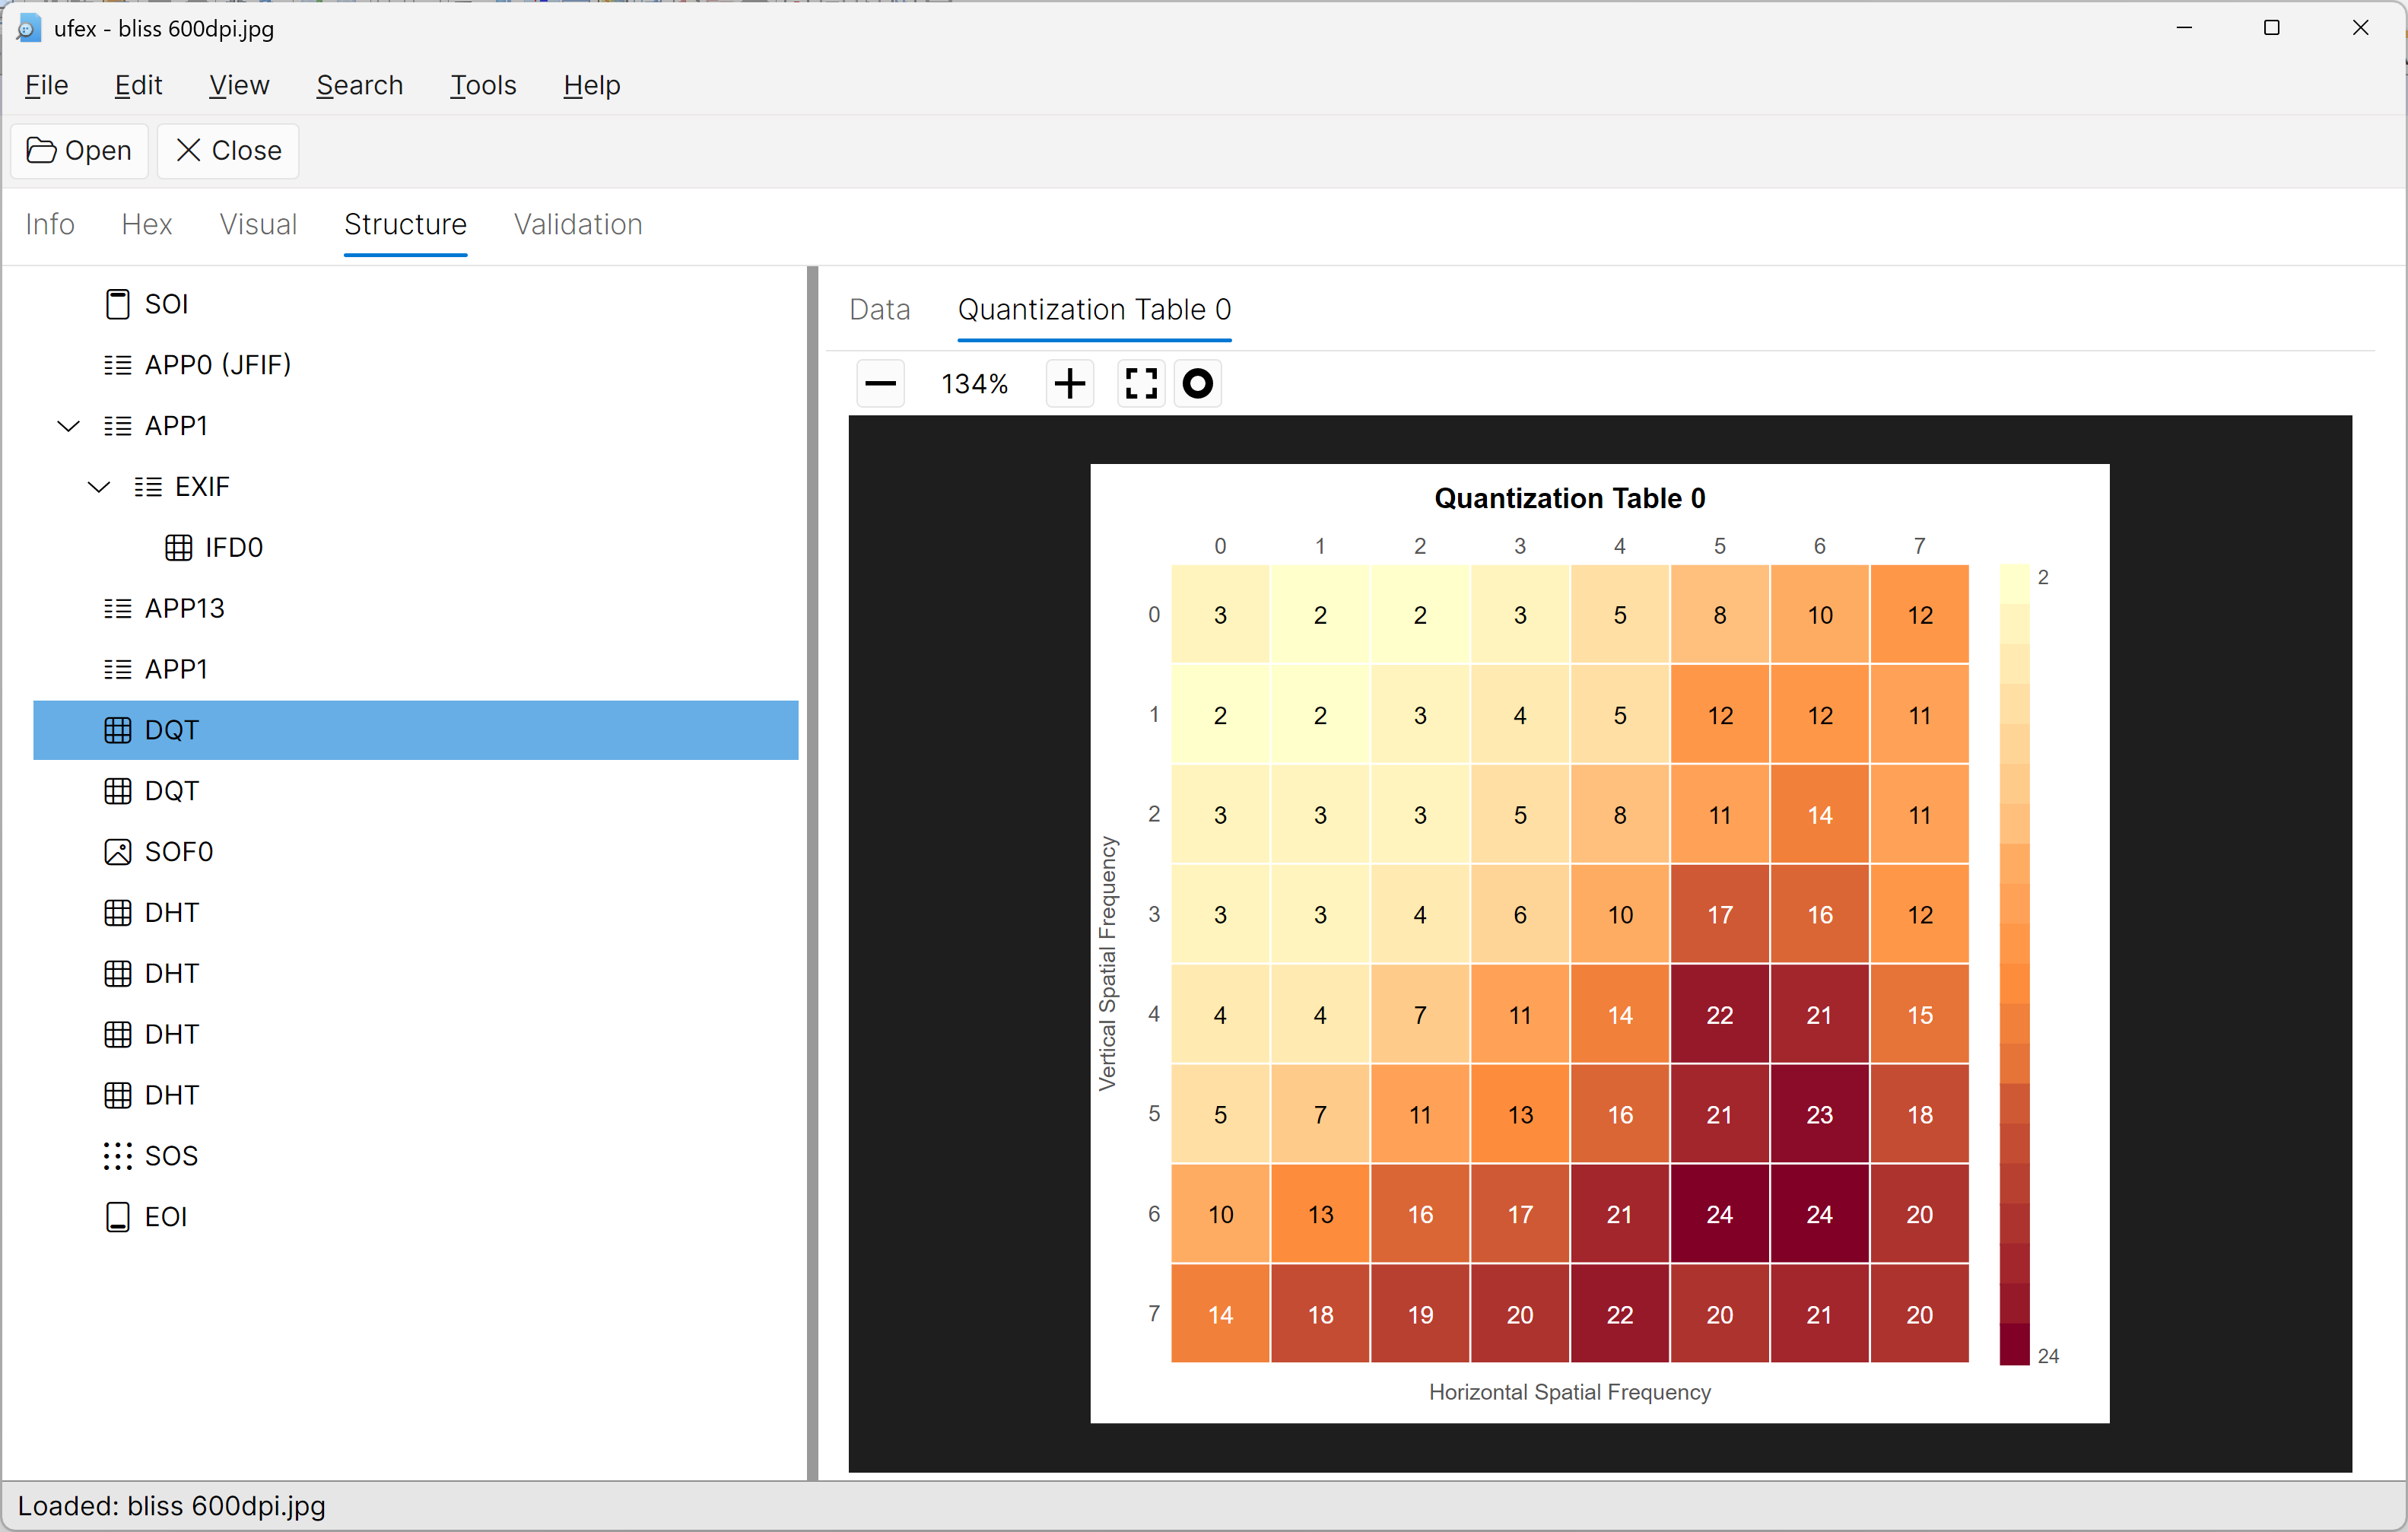
Task: Select the IFD0 table icon entry
Action: coord(179,548)
